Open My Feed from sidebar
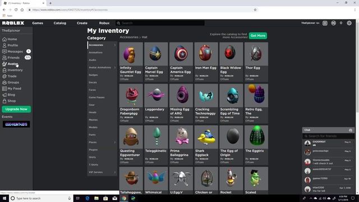The image size is (359, 202). (x=14, y=89)
